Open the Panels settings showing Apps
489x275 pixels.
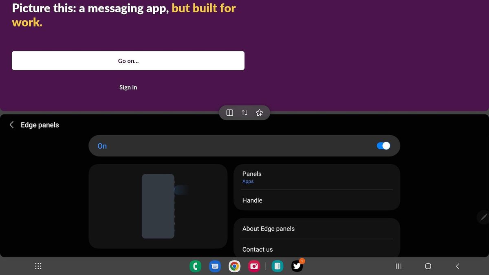(x=317, y=177)
